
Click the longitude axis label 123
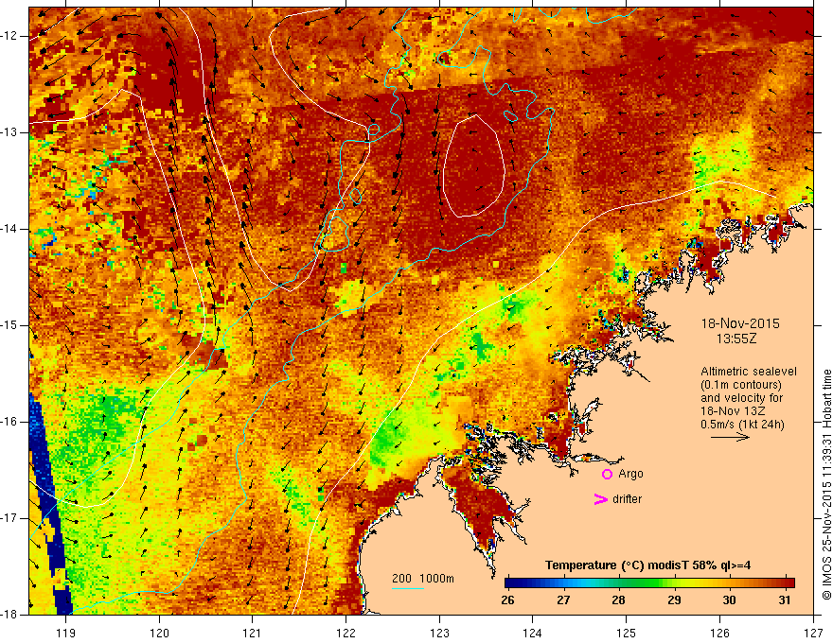(x=439, y=633)
